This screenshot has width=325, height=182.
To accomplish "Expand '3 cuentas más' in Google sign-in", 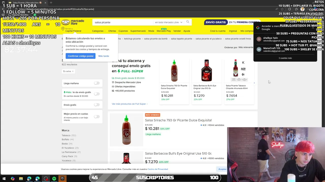I will click(x=285, y=58).
